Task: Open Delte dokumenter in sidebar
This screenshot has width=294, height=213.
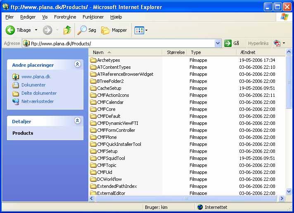Action: [39, 93]
